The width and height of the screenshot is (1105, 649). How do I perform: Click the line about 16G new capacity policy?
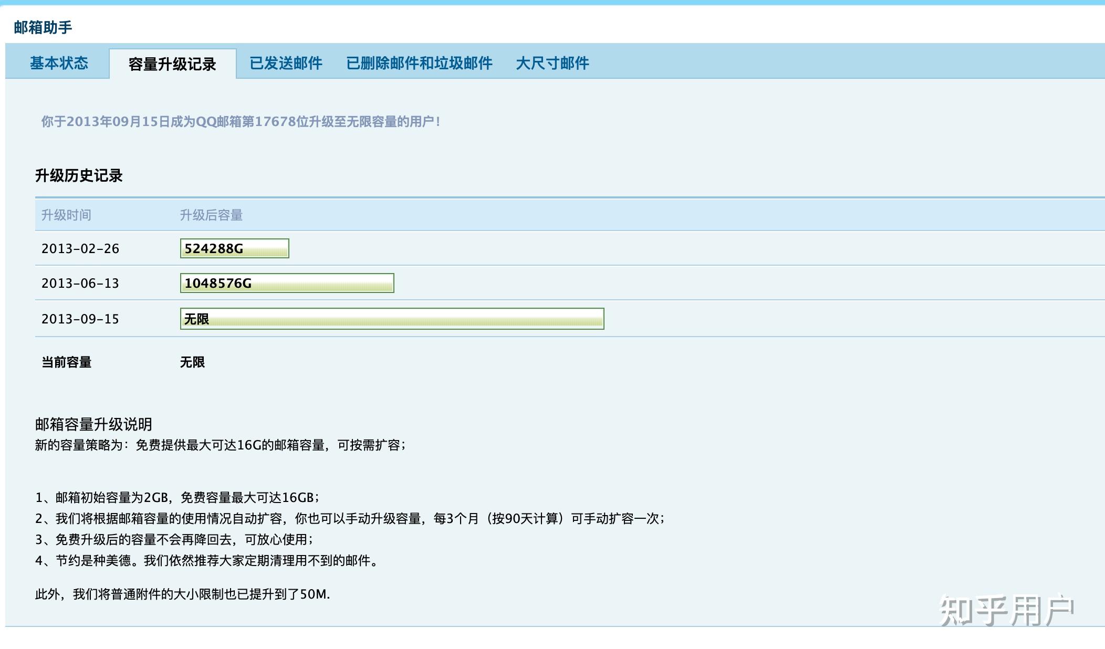(221, 445)
